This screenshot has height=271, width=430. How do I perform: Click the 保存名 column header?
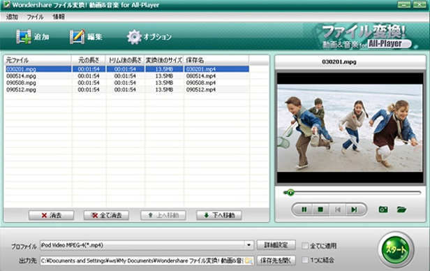(216, 60)
